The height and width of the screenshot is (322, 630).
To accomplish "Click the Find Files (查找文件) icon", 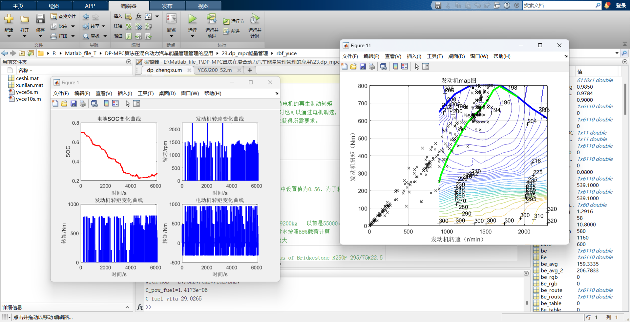I will (x=54, y=16).
